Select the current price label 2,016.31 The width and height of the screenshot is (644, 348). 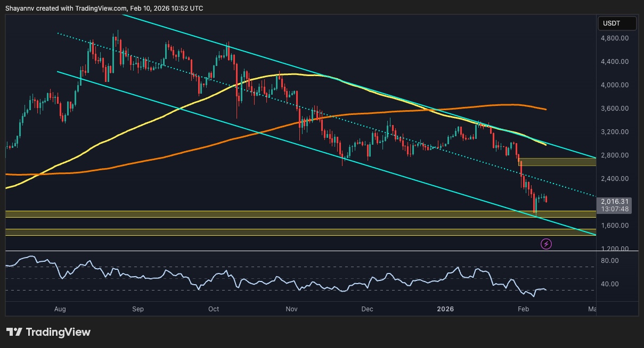click(x=615, y=202)
